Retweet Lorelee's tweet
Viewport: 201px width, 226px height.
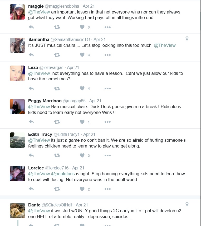coord(57,189)
